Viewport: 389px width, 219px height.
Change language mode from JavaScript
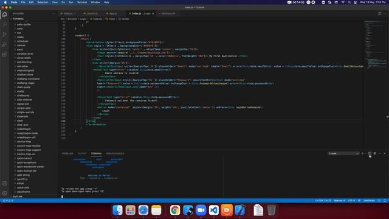pyautogui.click(x=369, y=201)
